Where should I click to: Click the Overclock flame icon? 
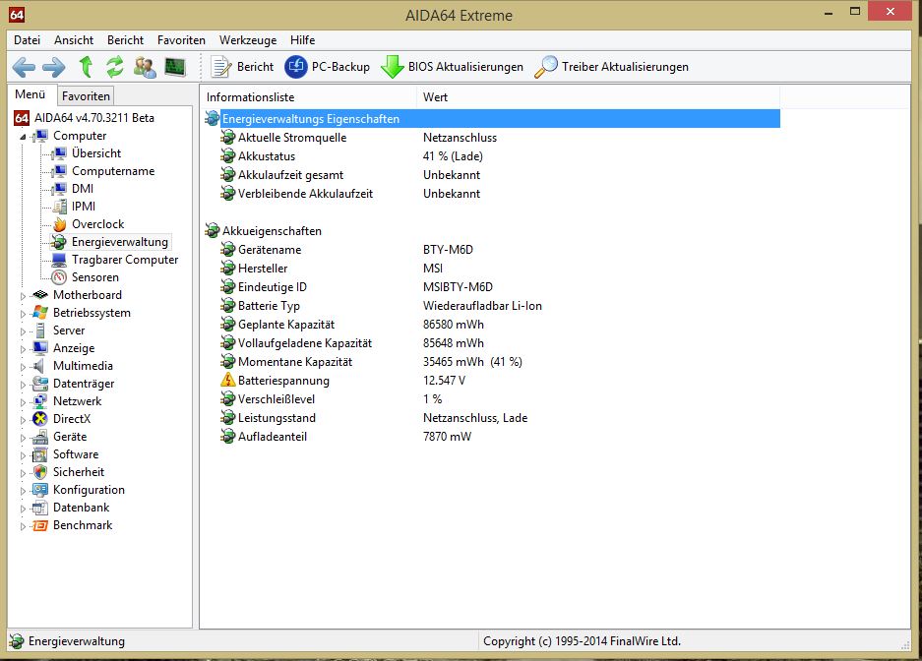click(x=59, y=224)
